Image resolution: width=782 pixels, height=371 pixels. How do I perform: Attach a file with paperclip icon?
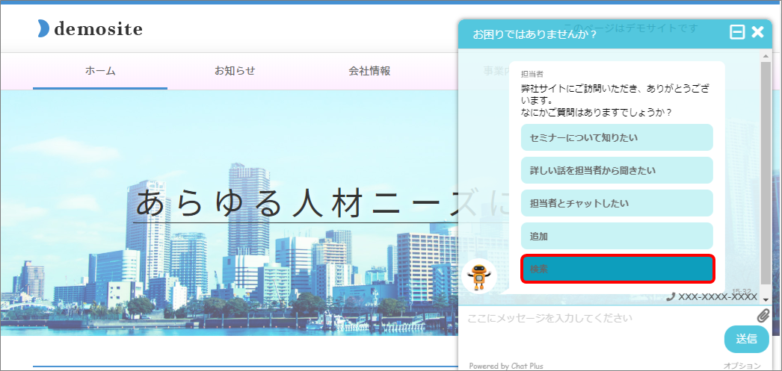click(763, 315)
